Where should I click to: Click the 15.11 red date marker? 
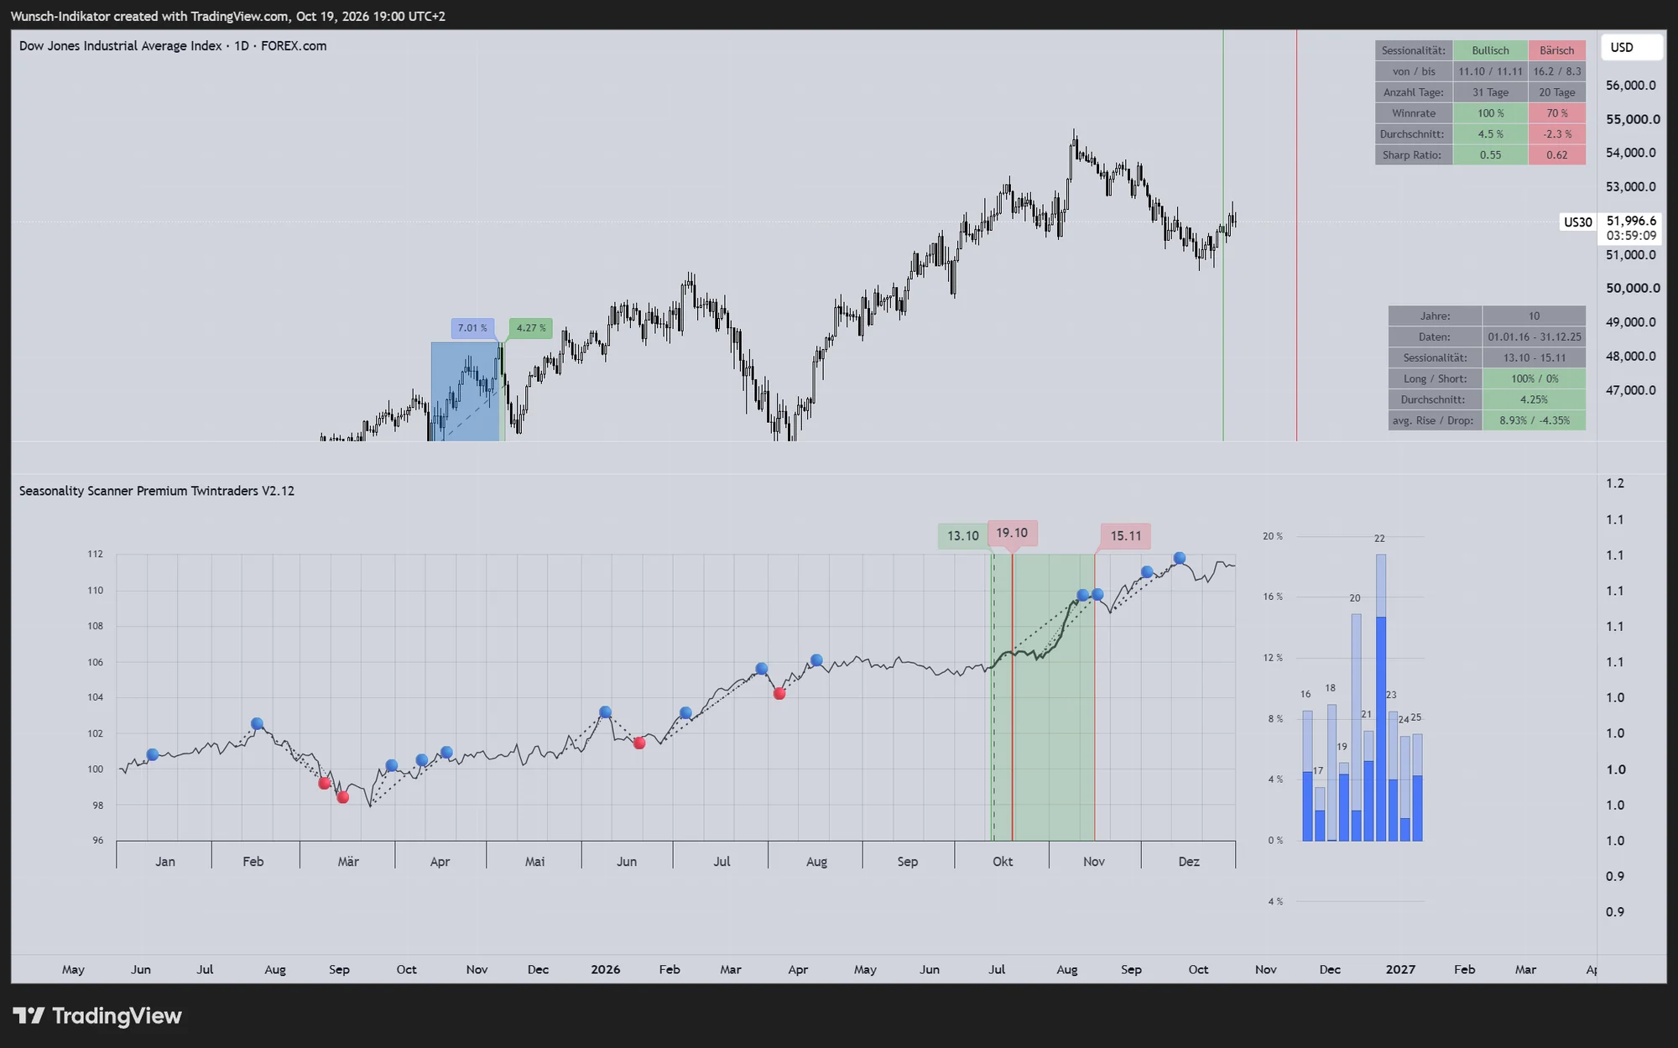1126,535
